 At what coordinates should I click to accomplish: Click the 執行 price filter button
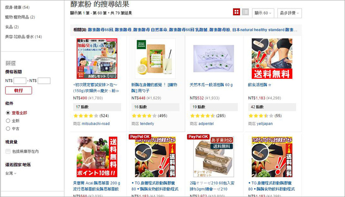(x=18, y=91)
